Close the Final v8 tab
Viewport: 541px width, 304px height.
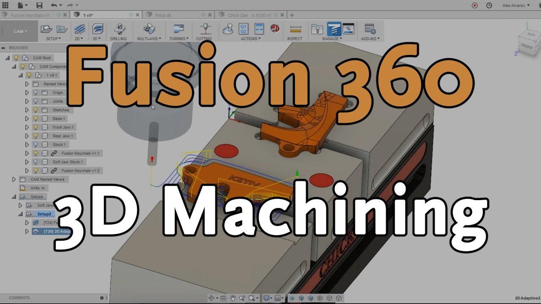tap(210, 15)
